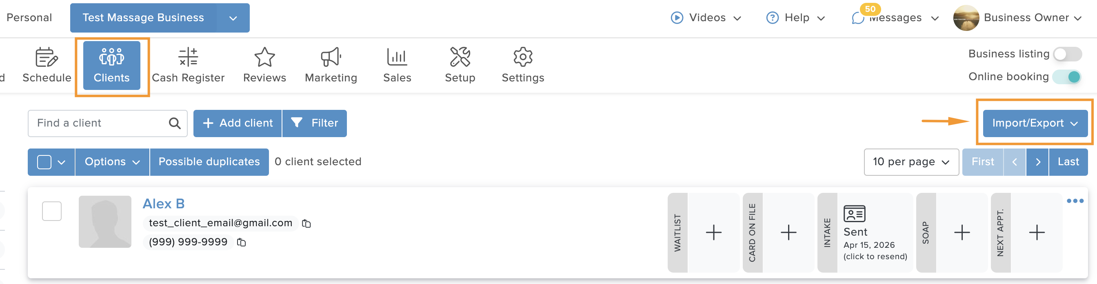
Task: Expand the Import/Export dropdown
Action: (1035, 123)
